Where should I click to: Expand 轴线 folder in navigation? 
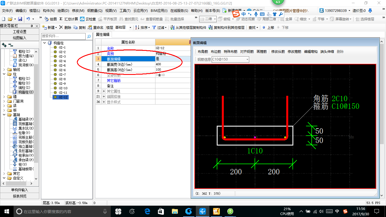pyautogui.click(x=4, y=70)
